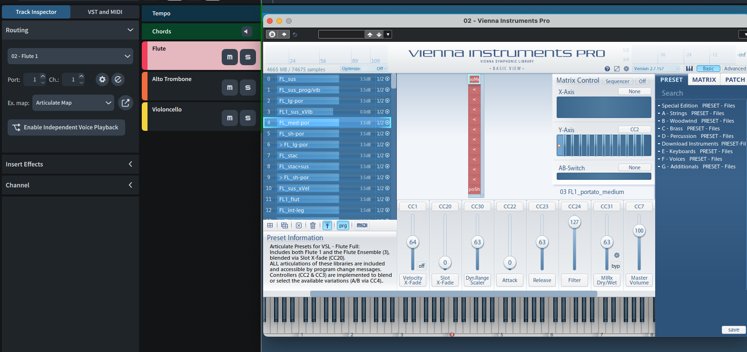747x352 pixels.
Task: Click the Velocity X-Fade label button
Action: click(413, 280)
